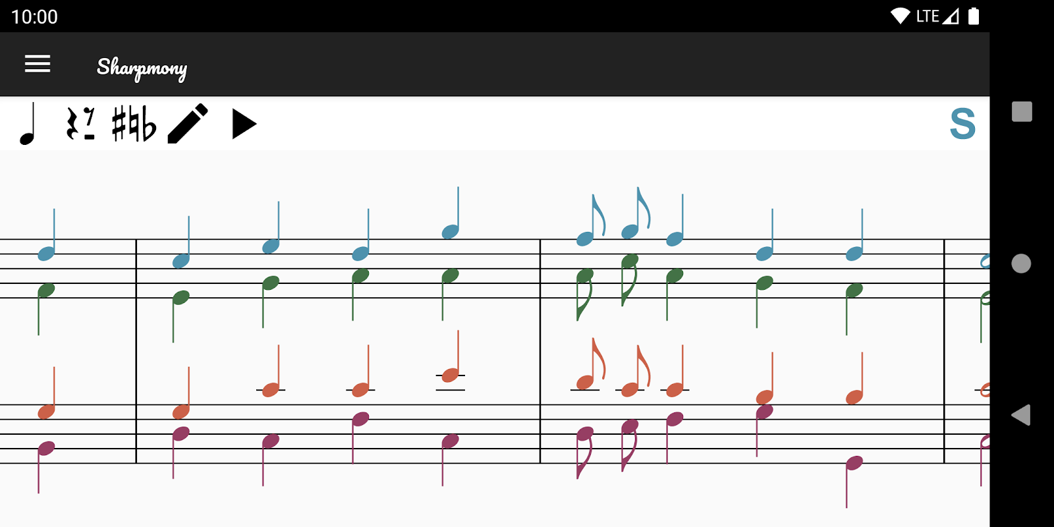
Task: Tap the Android recent apps square button
Action: tap(1022, 111)
